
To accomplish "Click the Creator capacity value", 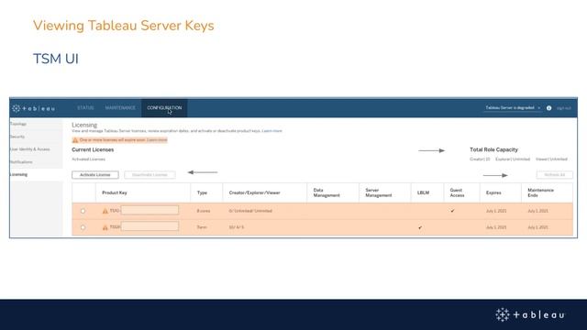I will pos(480,159).
